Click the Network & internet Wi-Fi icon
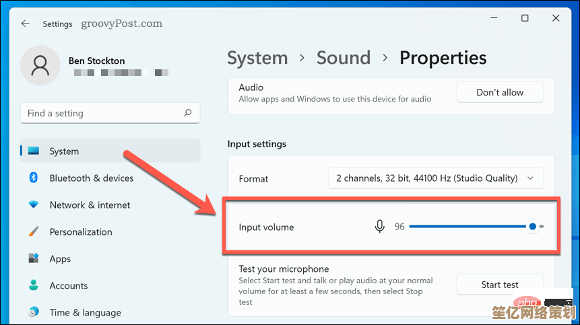The width and height of the screenshot is (580, 325). (x=33, y=205)
